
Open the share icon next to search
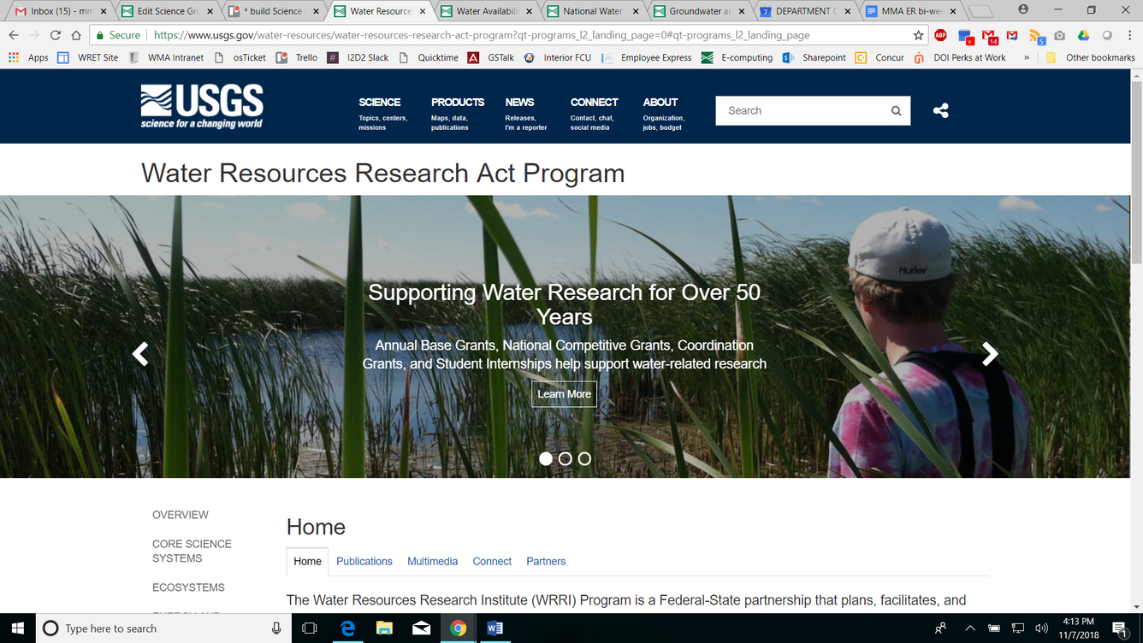click(940, 110)
